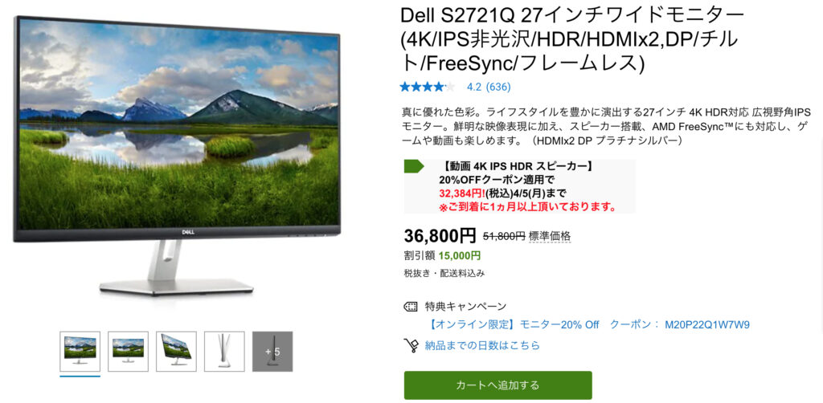Click the 割引額 15,000円 discount text
Image resolution: width=823 pixels, height=403 pixels.
point(442,256)
